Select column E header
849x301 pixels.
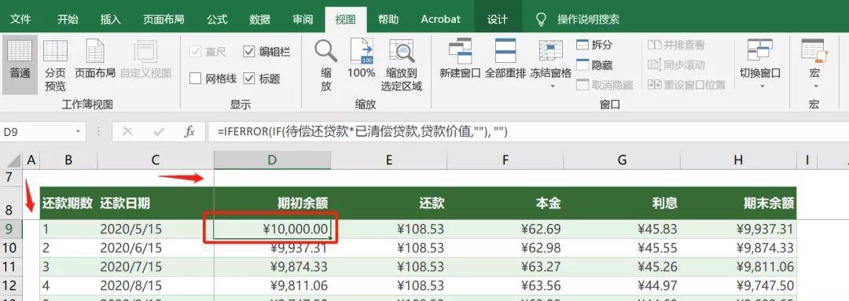coord(389,160)
